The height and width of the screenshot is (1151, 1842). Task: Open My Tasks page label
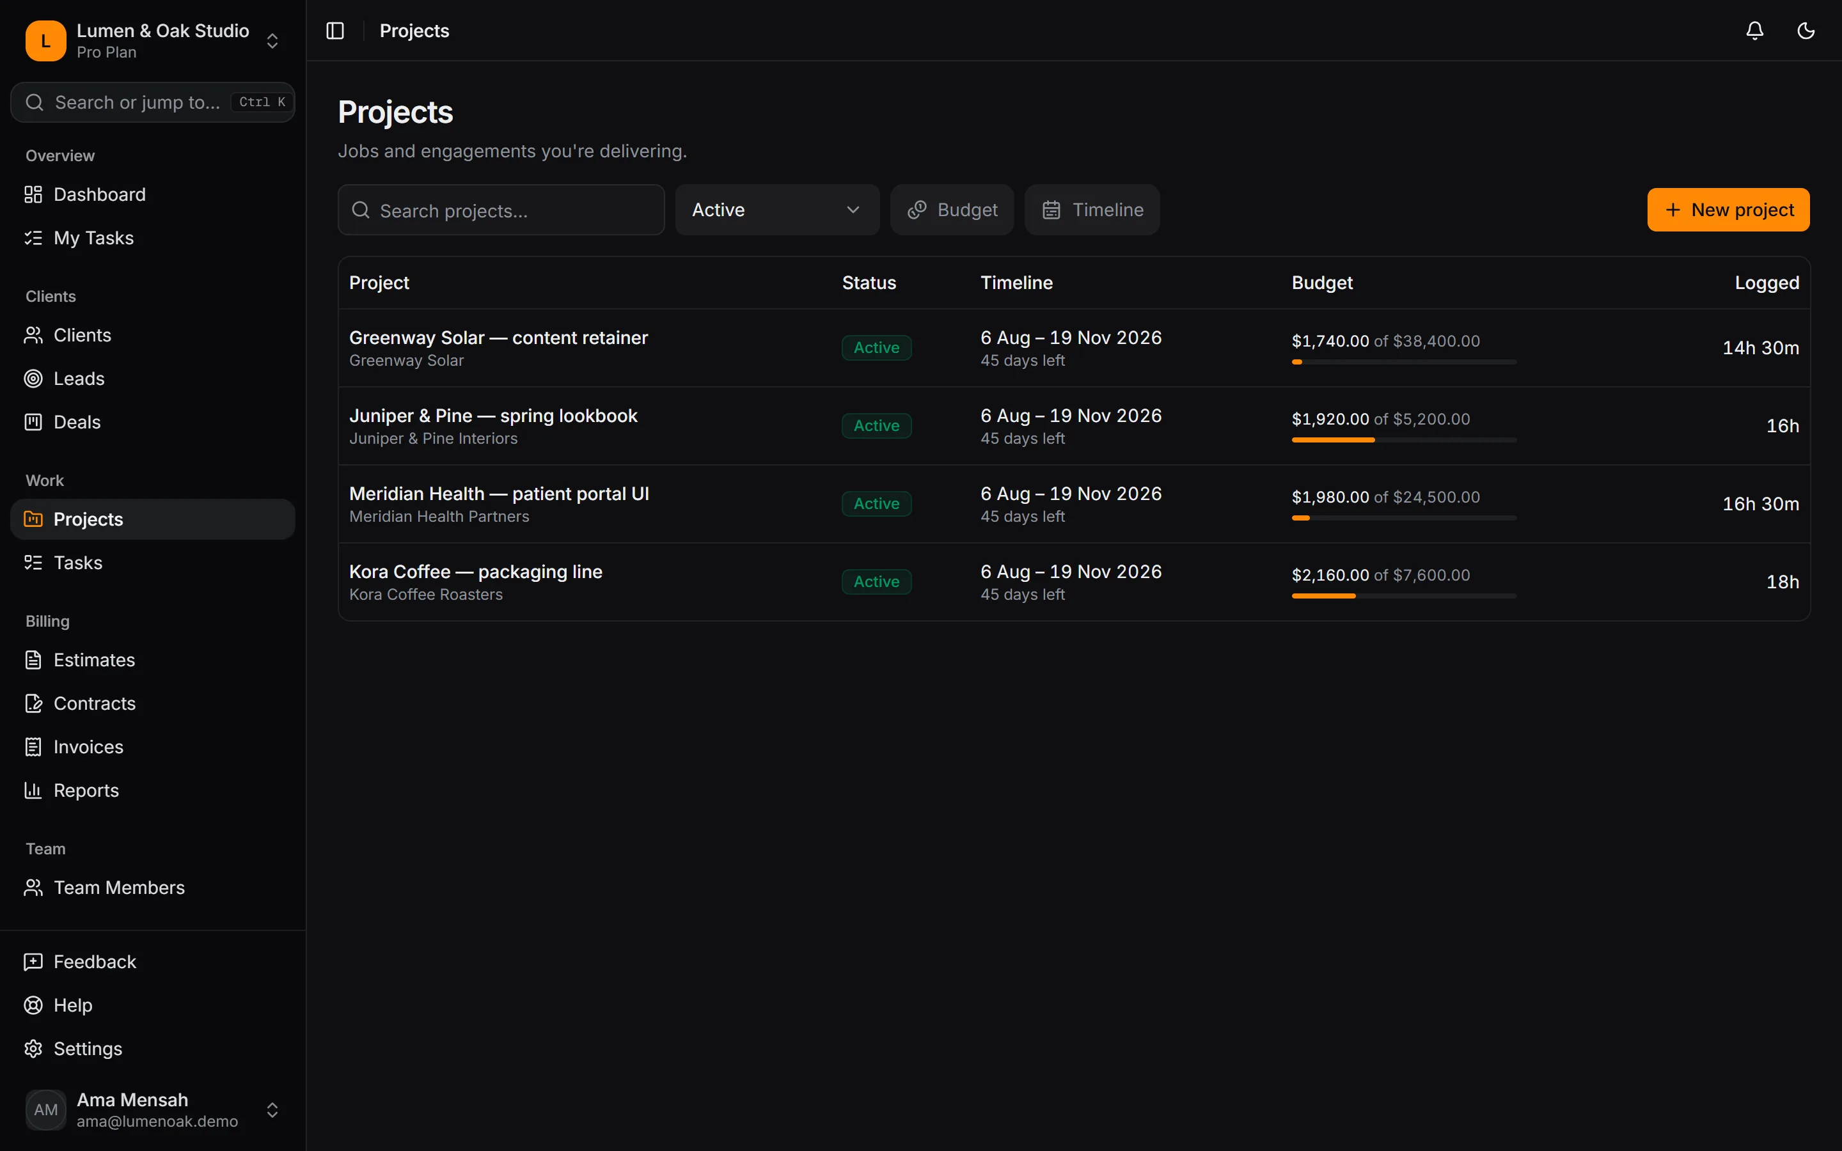[x=93, y=237]
